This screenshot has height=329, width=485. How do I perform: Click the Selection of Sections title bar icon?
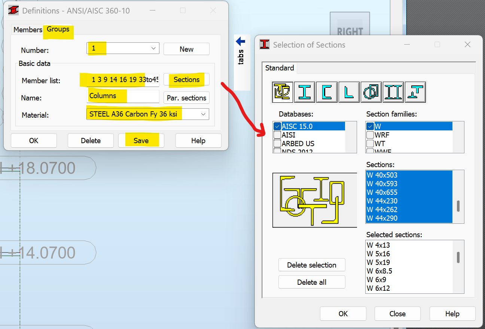pos(265,45)
